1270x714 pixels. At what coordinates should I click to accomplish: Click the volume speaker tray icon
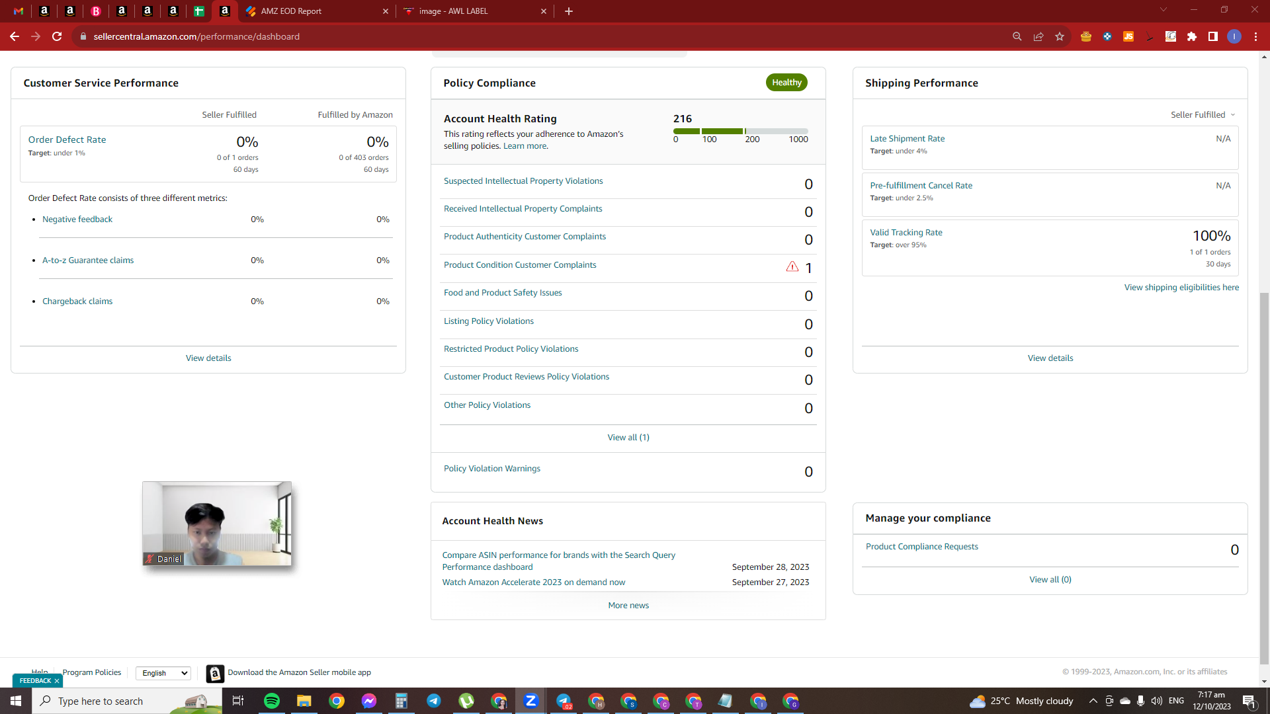(1157, 701)
